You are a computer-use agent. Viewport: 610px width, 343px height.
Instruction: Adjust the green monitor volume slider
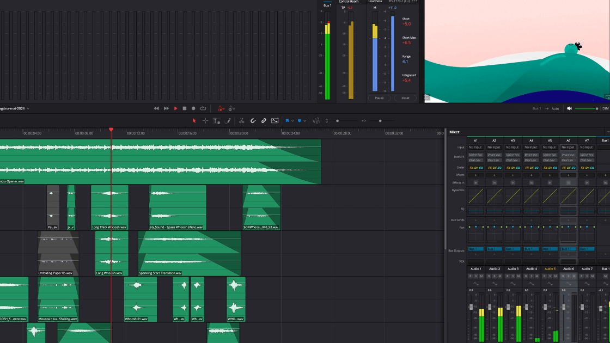586,108
